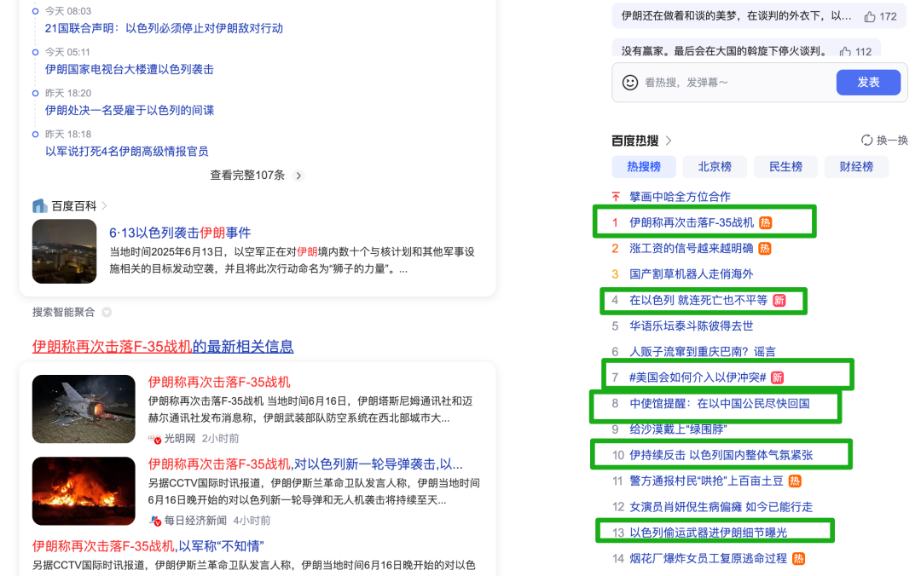Click the 热 badge next to 涨工资的信号越来越明确

(x=764, y=249)
